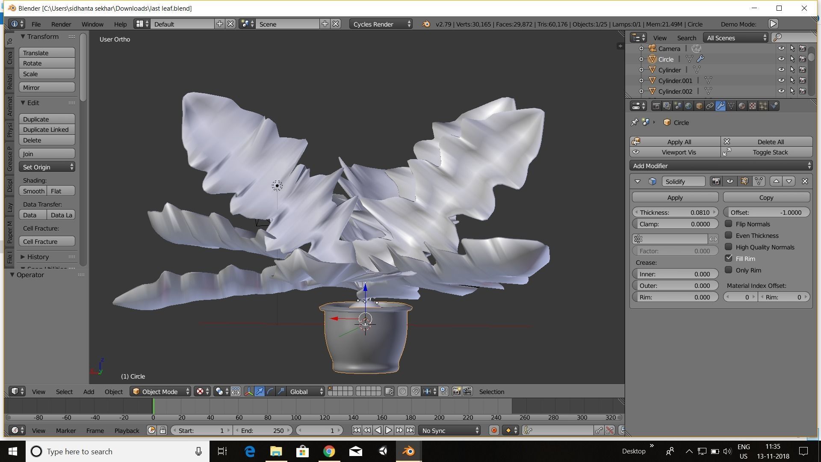The width and height of the screenshot is (821, 462).
Task: Hide Cylinder.001 via its eye icon
Action: click(x=781, y=80)
